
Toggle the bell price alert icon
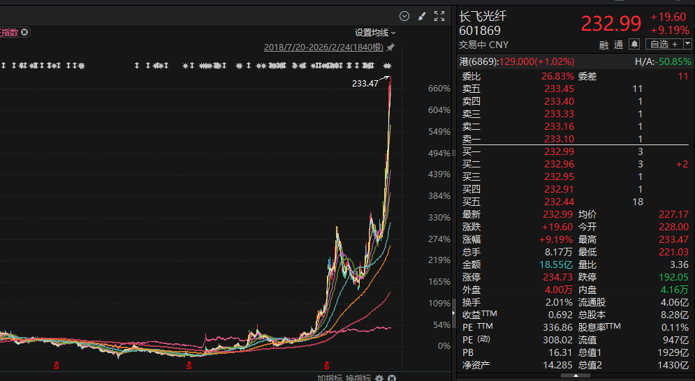point(634,44)
